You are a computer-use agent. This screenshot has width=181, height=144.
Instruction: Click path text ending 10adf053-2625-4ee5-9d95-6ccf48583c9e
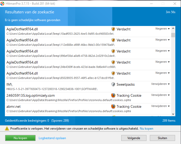point(60,34)
